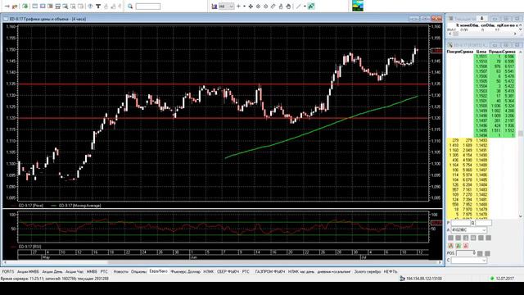Click the trend line drawing tool
The height and width of the screenshot is (295, 524).
point(298,7)
